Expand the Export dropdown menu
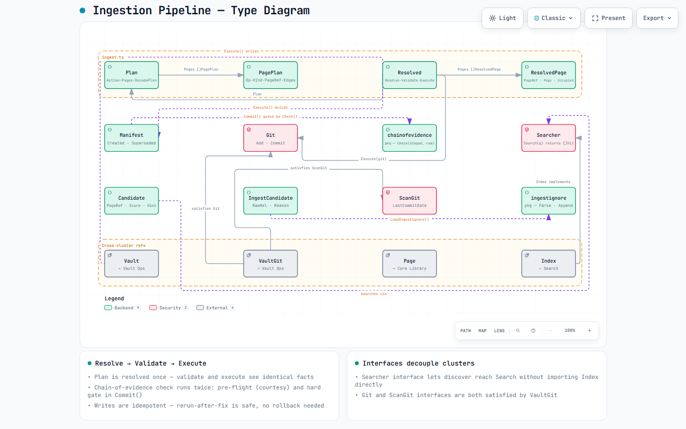The height and width of the screenshot is (429, 686). click(x=657, y=18)
